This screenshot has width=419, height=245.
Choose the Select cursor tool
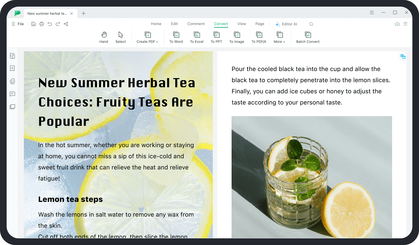[x=121, y=37]
